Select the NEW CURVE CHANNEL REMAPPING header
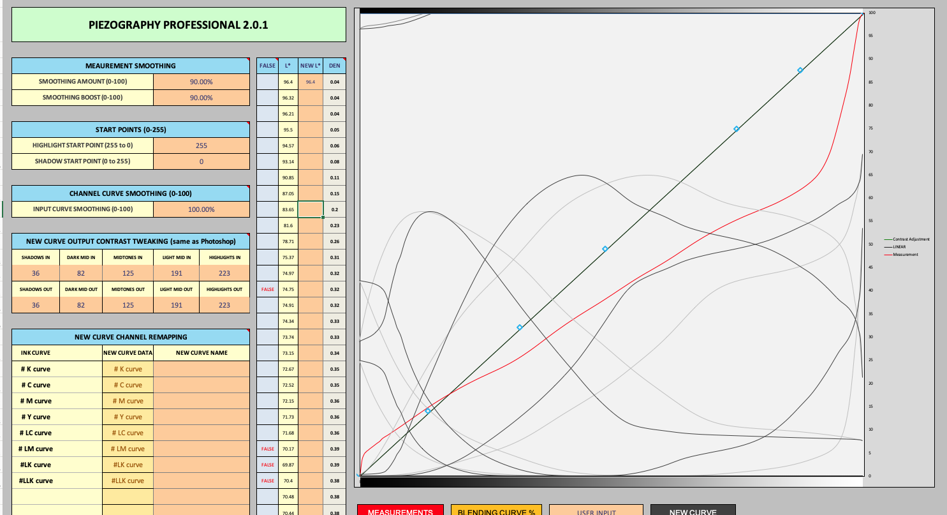This screenshot has width=947, height=515. pyautogui.click(x=131, y=337)
